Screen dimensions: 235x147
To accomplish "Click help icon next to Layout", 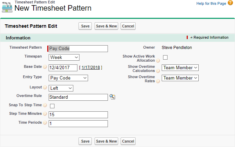I will (45, 87).
